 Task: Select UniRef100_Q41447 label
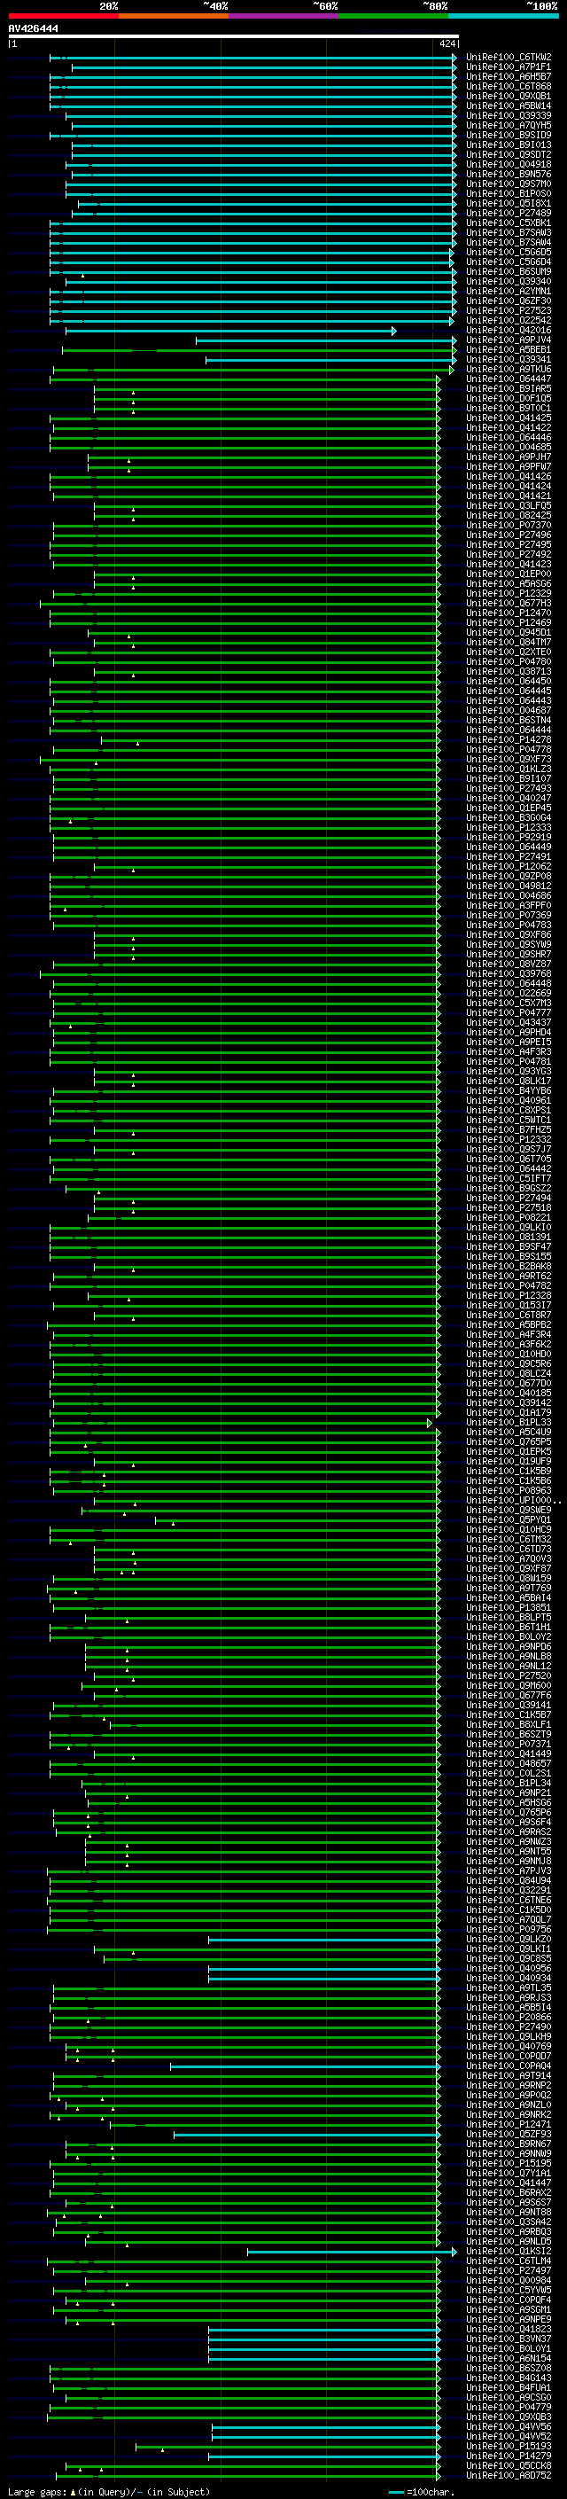[509, 2182]
